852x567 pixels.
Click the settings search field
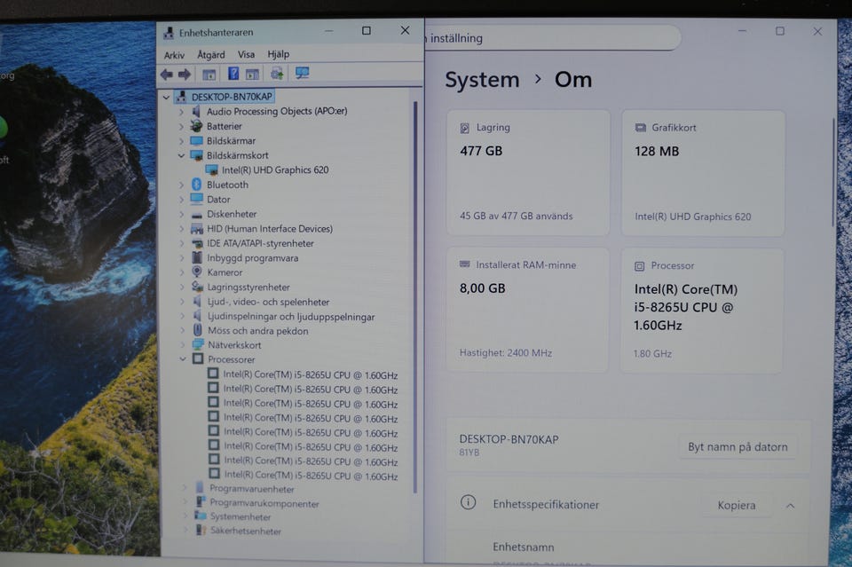click(x=552, y=38)
